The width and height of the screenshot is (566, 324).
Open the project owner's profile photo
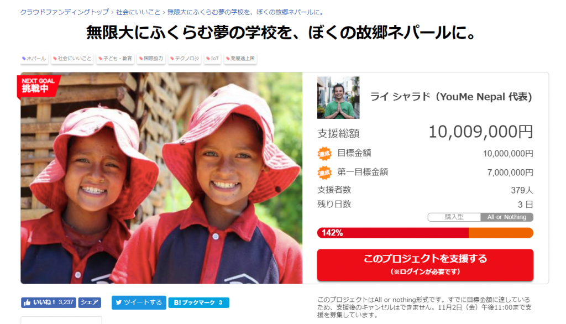[338, 97]
